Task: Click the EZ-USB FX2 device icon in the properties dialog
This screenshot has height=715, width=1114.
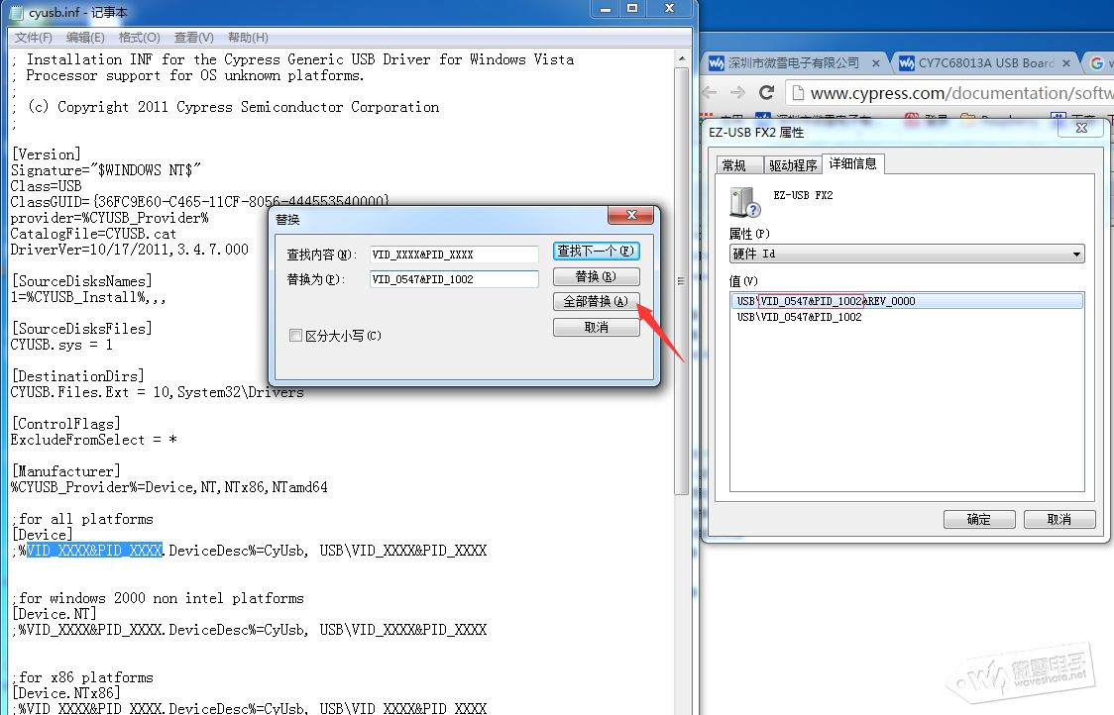Action: [x=745, y=202]
